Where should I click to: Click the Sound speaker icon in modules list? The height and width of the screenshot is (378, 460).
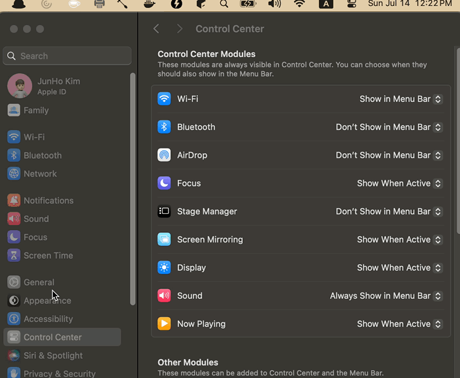point(164,296)
